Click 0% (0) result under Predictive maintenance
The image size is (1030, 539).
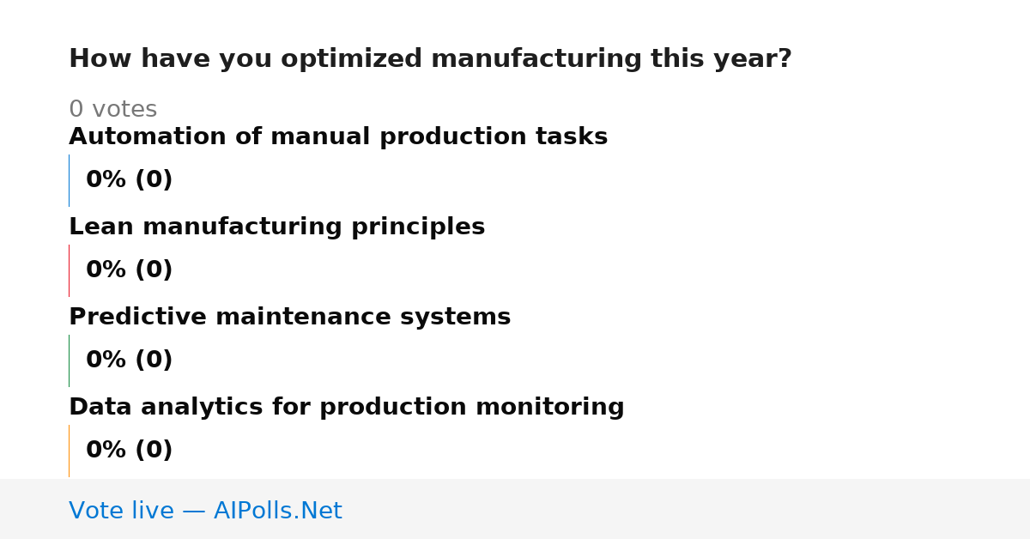130,360
